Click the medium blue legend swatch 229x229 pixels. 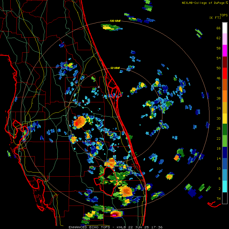click(x=225, y=164)
